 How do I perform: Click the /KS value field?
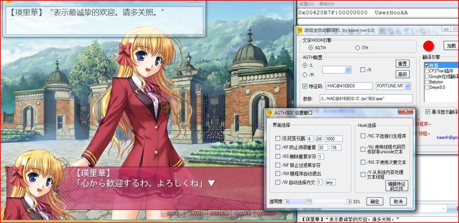[x=321, y=156]
